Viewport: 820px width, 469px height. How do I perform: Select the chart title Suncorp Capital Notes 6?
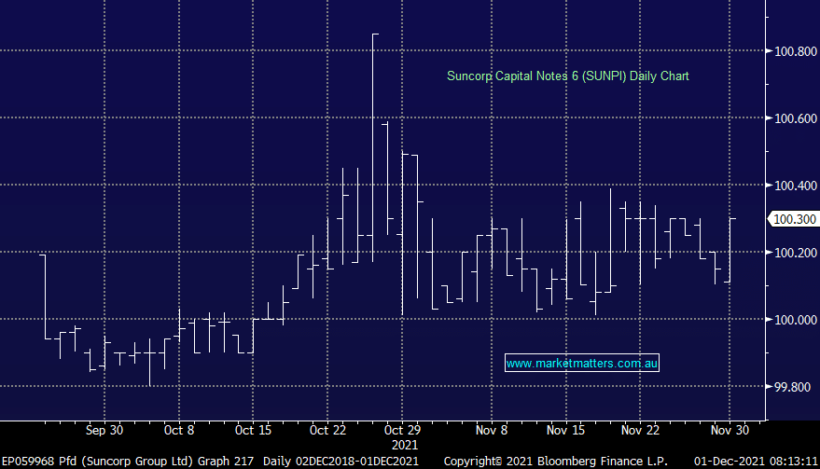tap(568, 76)
